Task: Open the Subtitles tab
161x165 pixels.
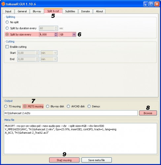Action: pyautogui.click(x=70, y=11)
